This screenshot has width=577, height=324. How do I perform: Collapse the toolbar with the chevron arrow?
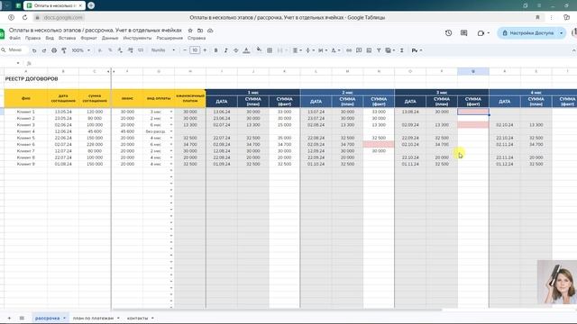tap(573, 50)
